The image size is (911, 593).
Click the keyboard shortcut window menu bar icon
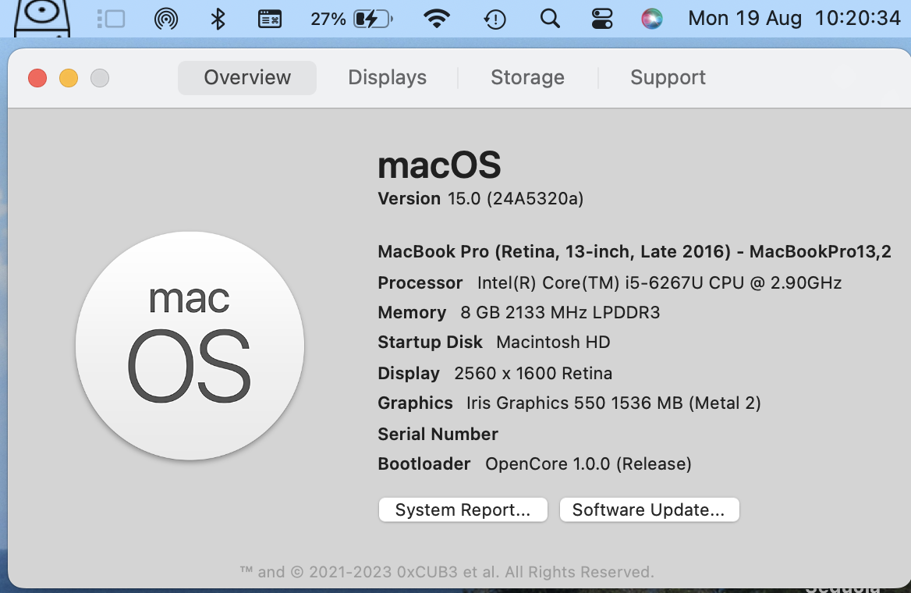tap(270, 19)
